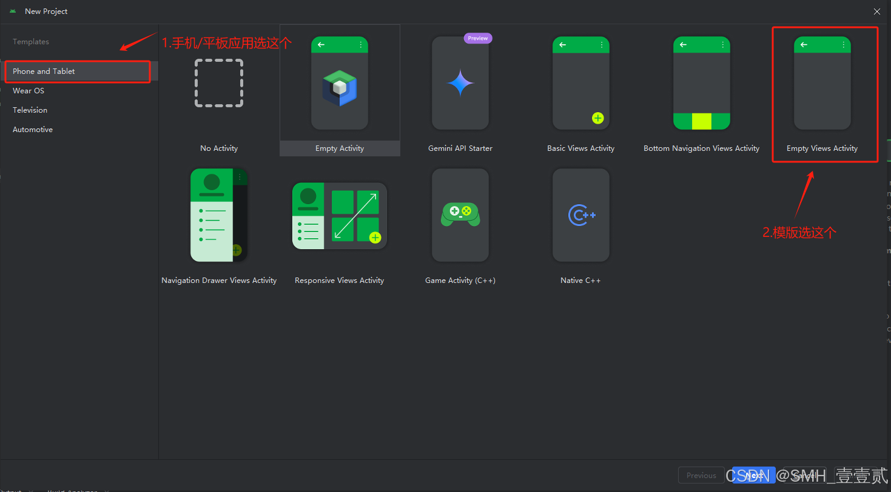The image size is (891, 492).
Task: Pick the Gemini API Starter template
Action: pos(460,91)
